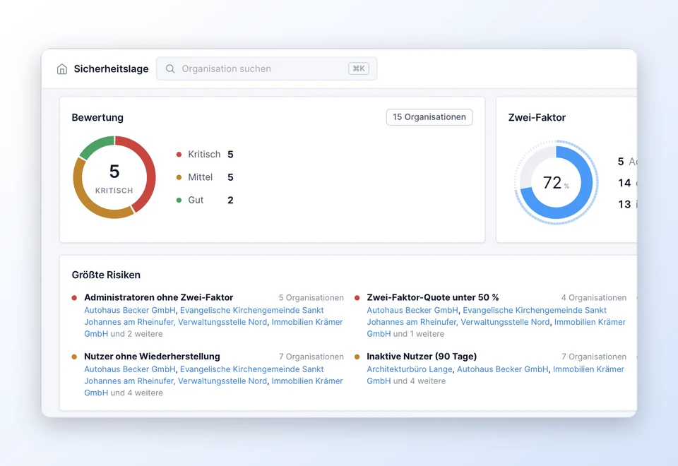This screenshot has width=678, height=466.
Task: Open Nutzer ohne Wiederherstellung risk heading
Action: 153,357
